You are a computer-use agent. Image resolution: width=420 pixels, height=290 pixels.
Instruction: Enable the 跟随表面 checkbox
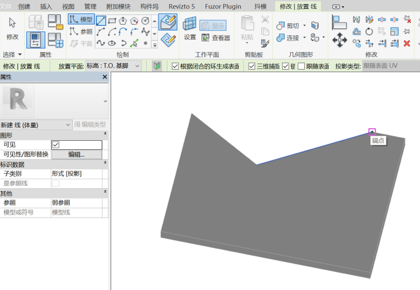301,66
